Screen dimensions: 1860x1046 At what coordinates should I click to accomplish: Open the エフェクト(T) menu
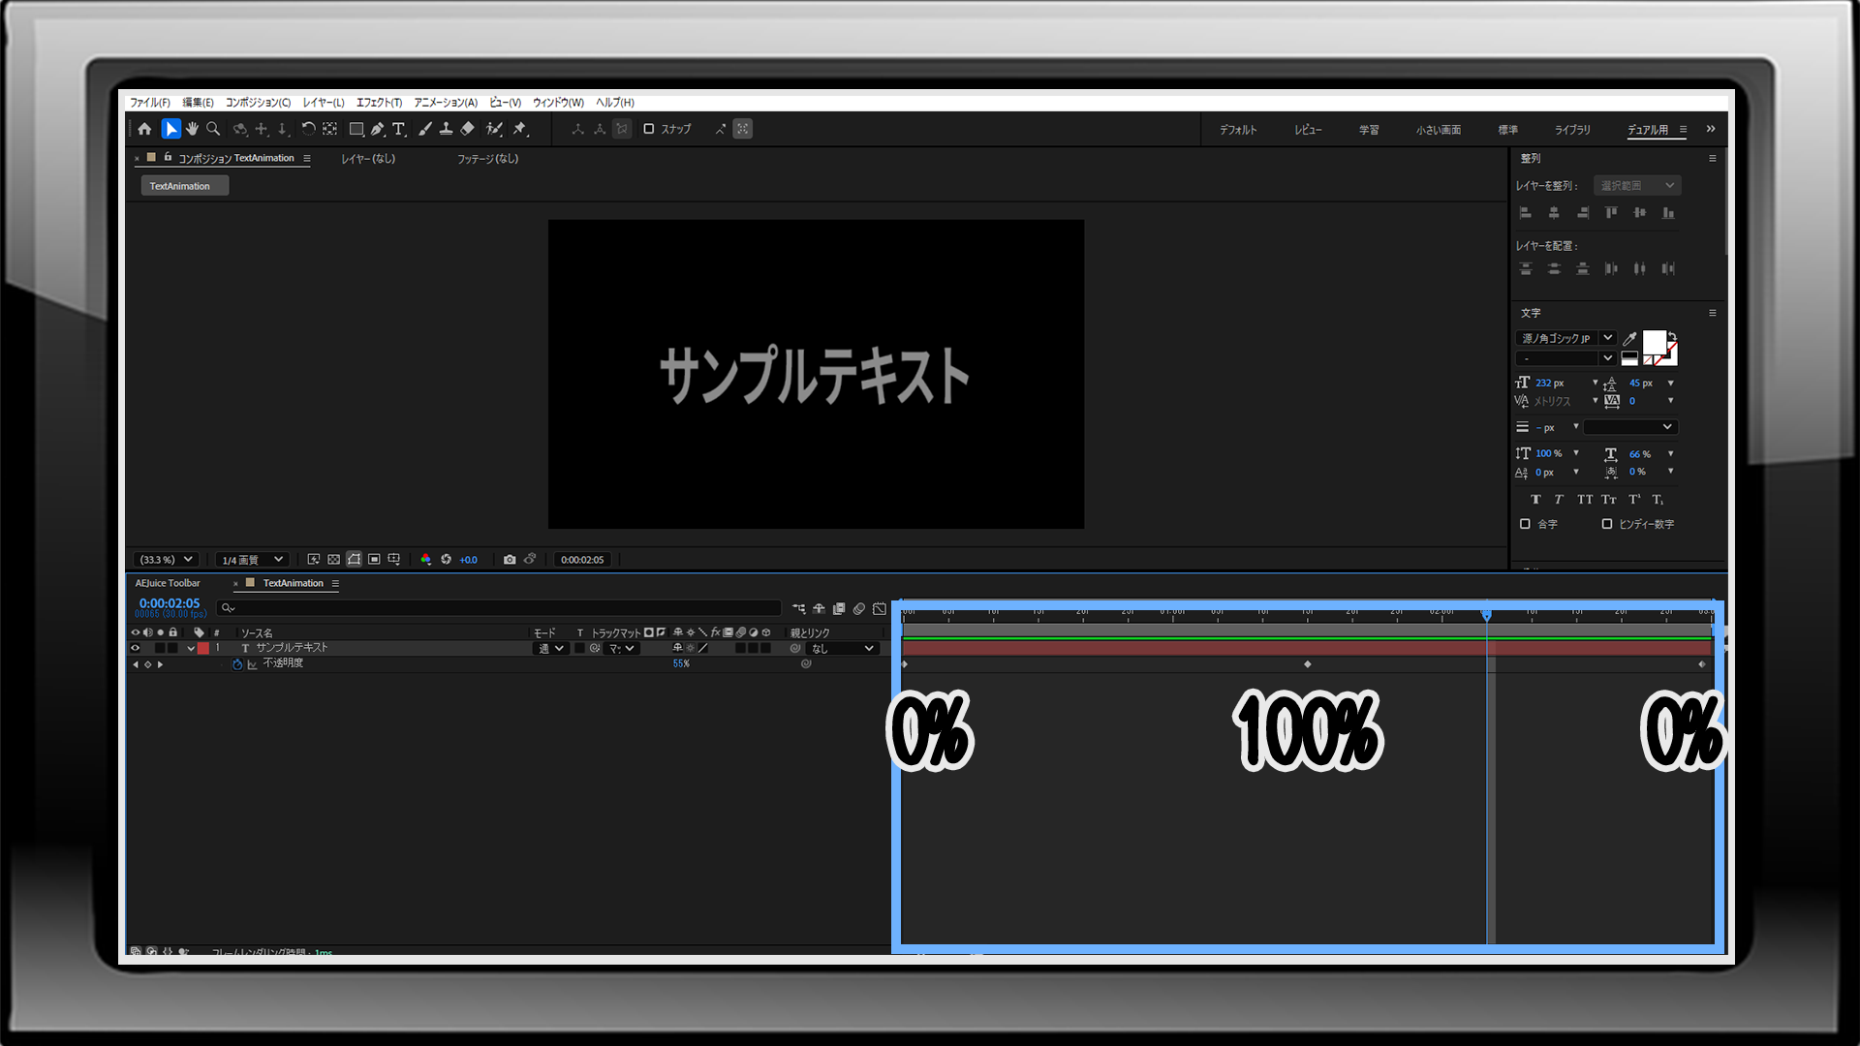379,103
